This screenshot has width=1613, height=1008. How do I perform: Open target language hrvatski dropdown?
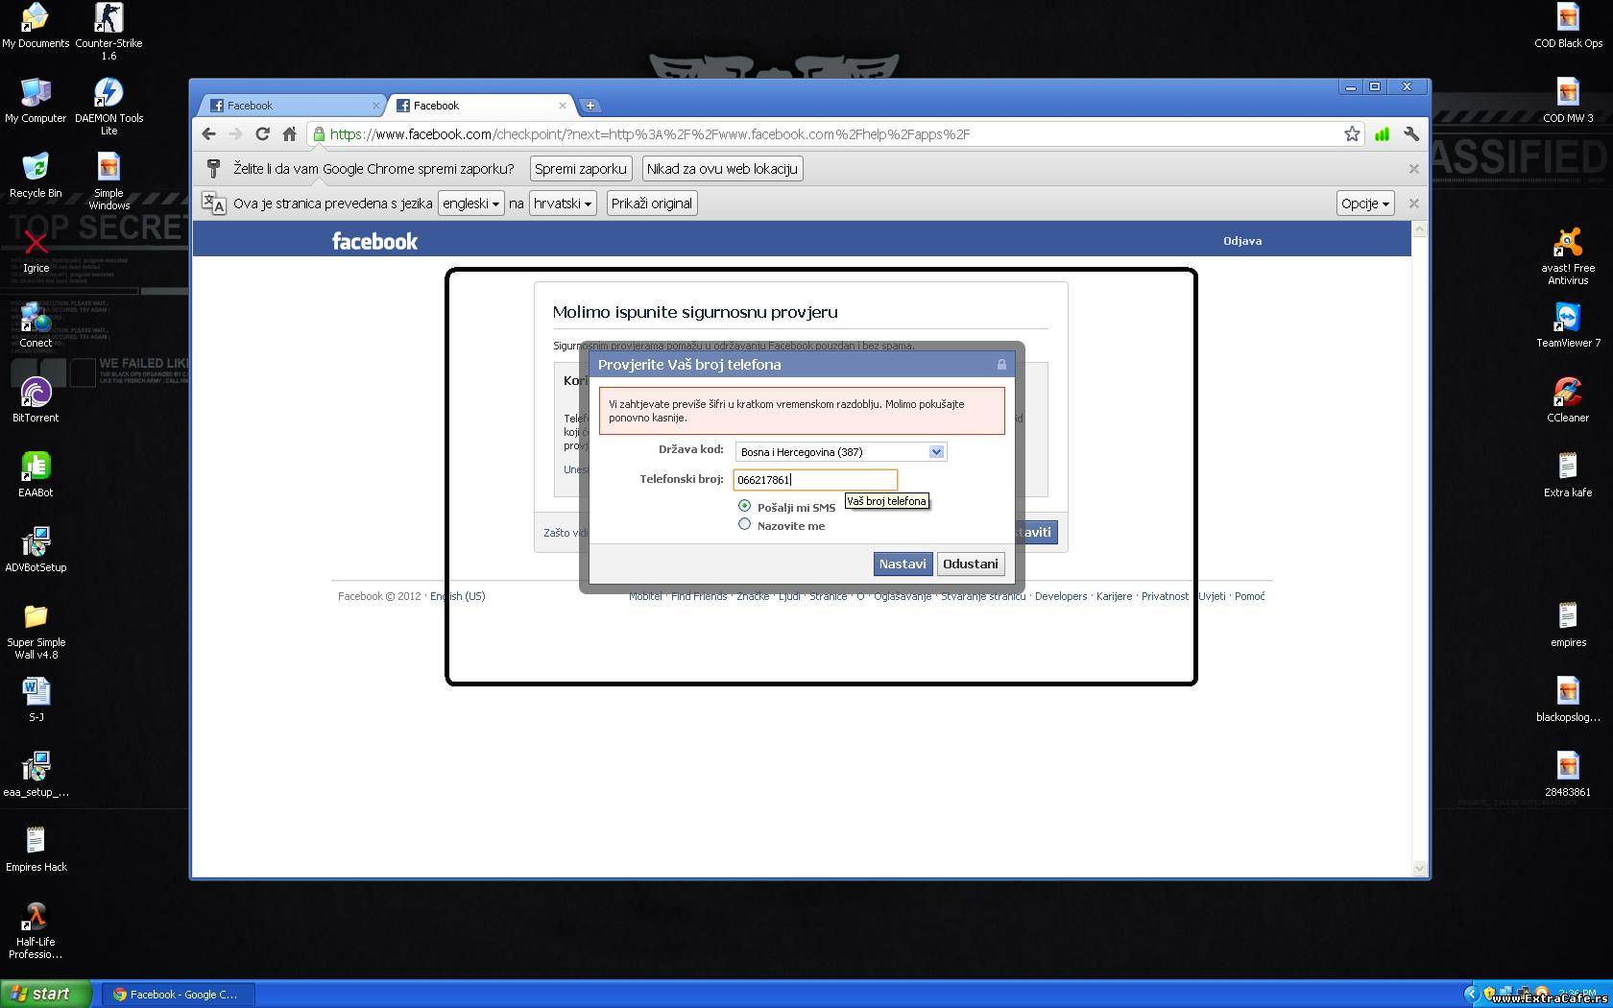point(563,204)
